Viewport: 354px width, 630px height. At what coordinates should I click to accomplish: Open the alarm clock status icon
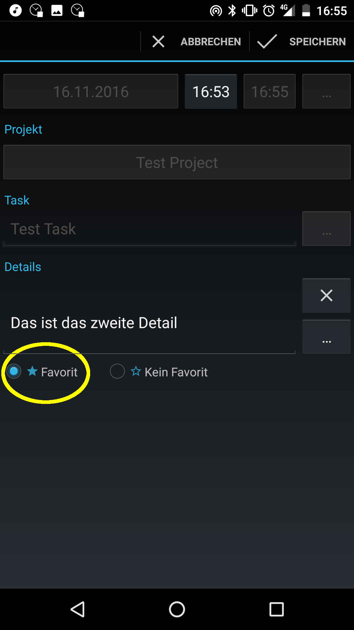coord(269,10)
